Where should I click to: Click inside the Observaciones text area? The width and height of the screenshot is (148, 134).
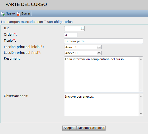click(102, 105)
